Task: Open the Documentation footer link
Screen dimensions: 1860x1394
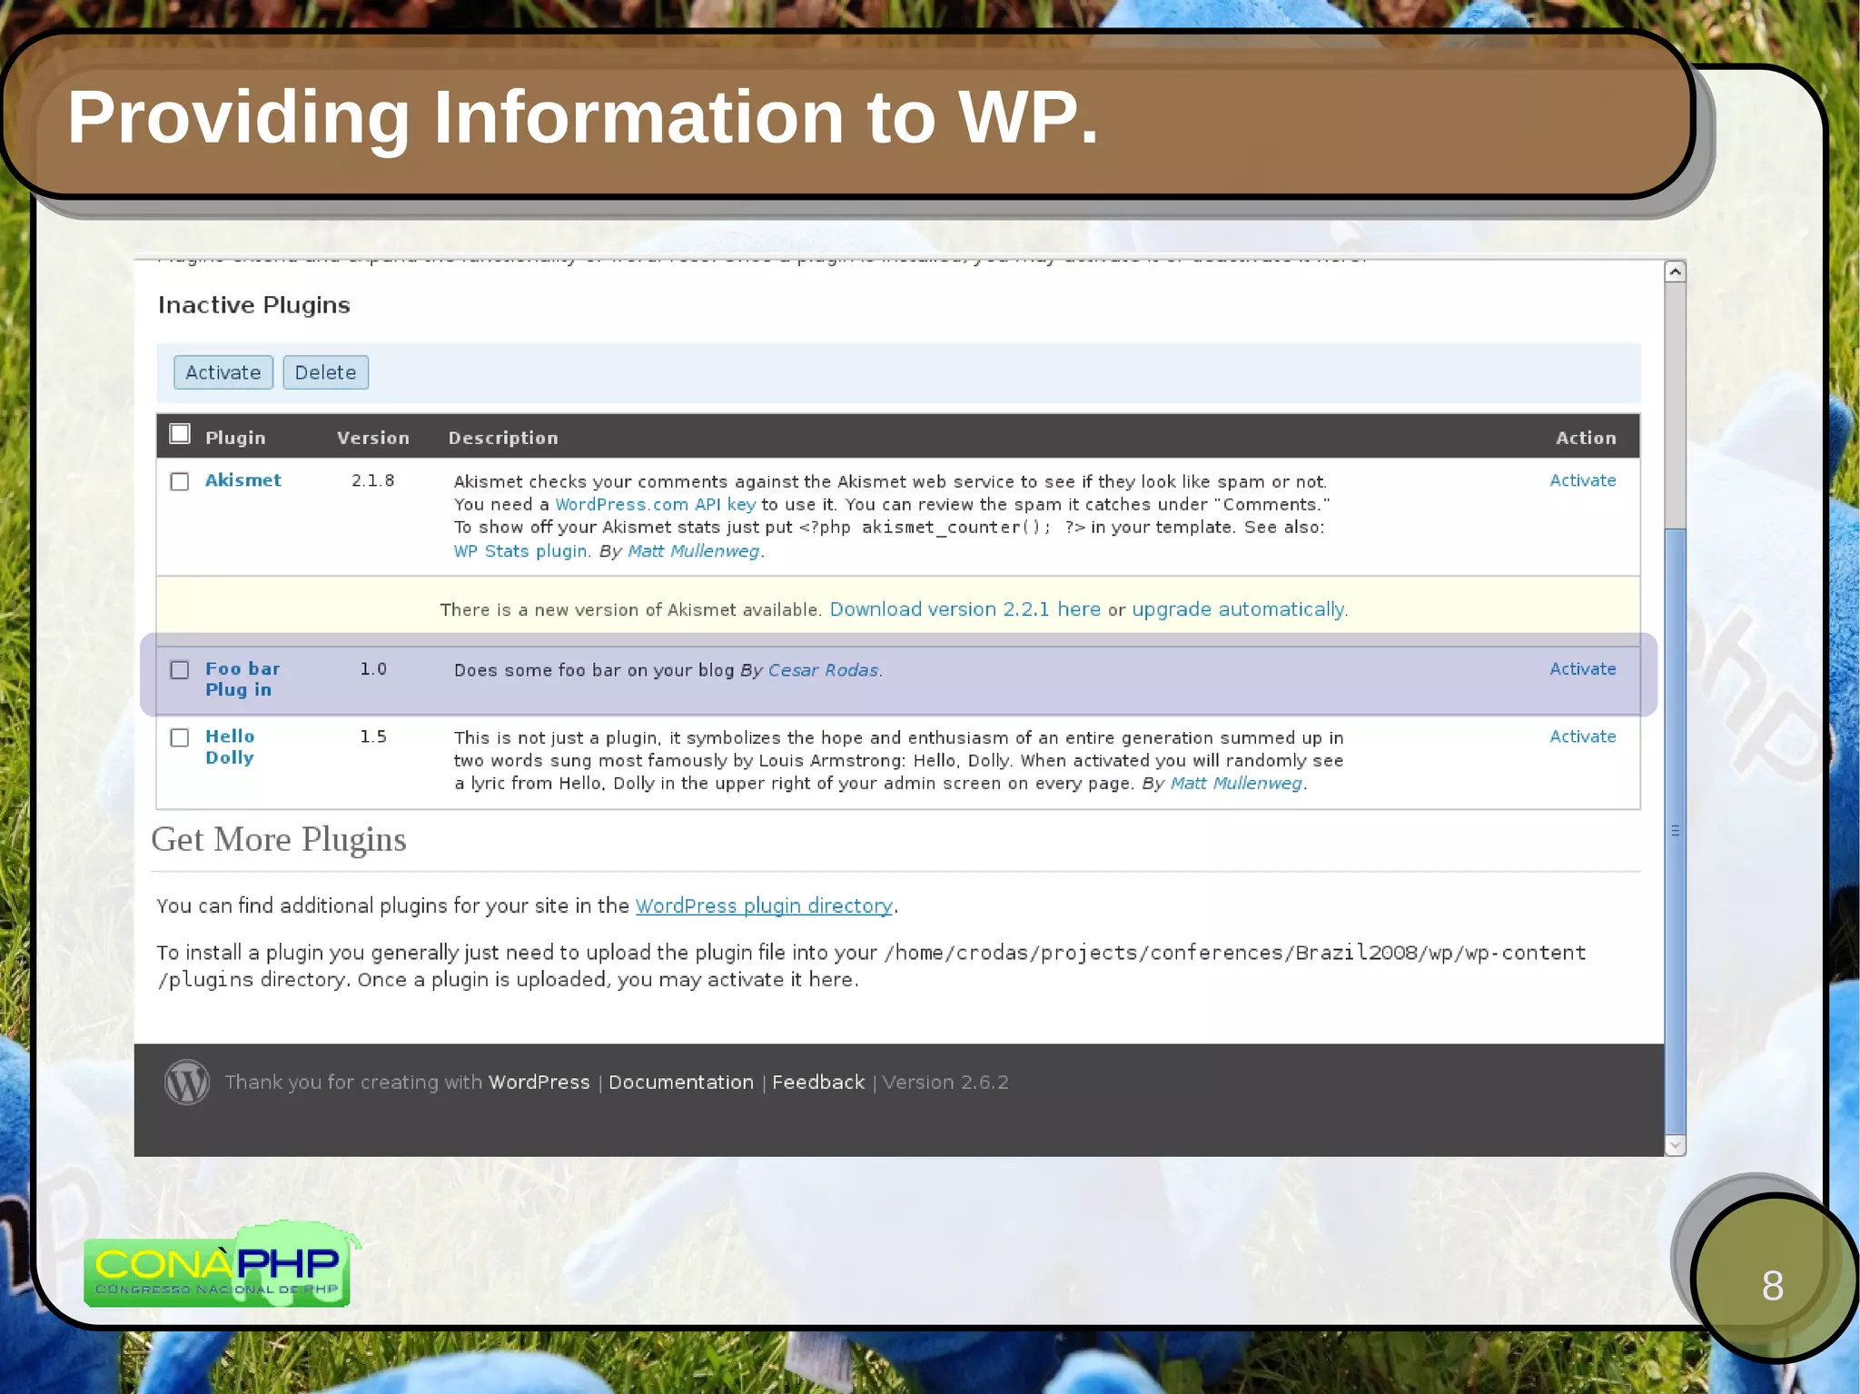Action: (681, 1083)
